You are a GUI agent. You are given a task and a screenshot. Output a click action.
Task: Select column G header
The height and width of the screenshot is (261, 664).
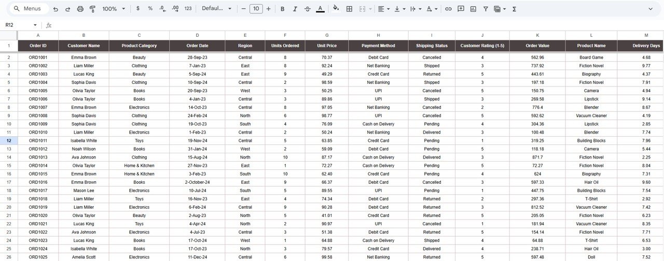pos(327,35)
